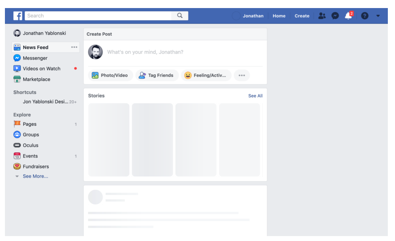This screenshot has width=395, height=241.
Task: Open the Create menu in the top bar
Action: [302, 16]
